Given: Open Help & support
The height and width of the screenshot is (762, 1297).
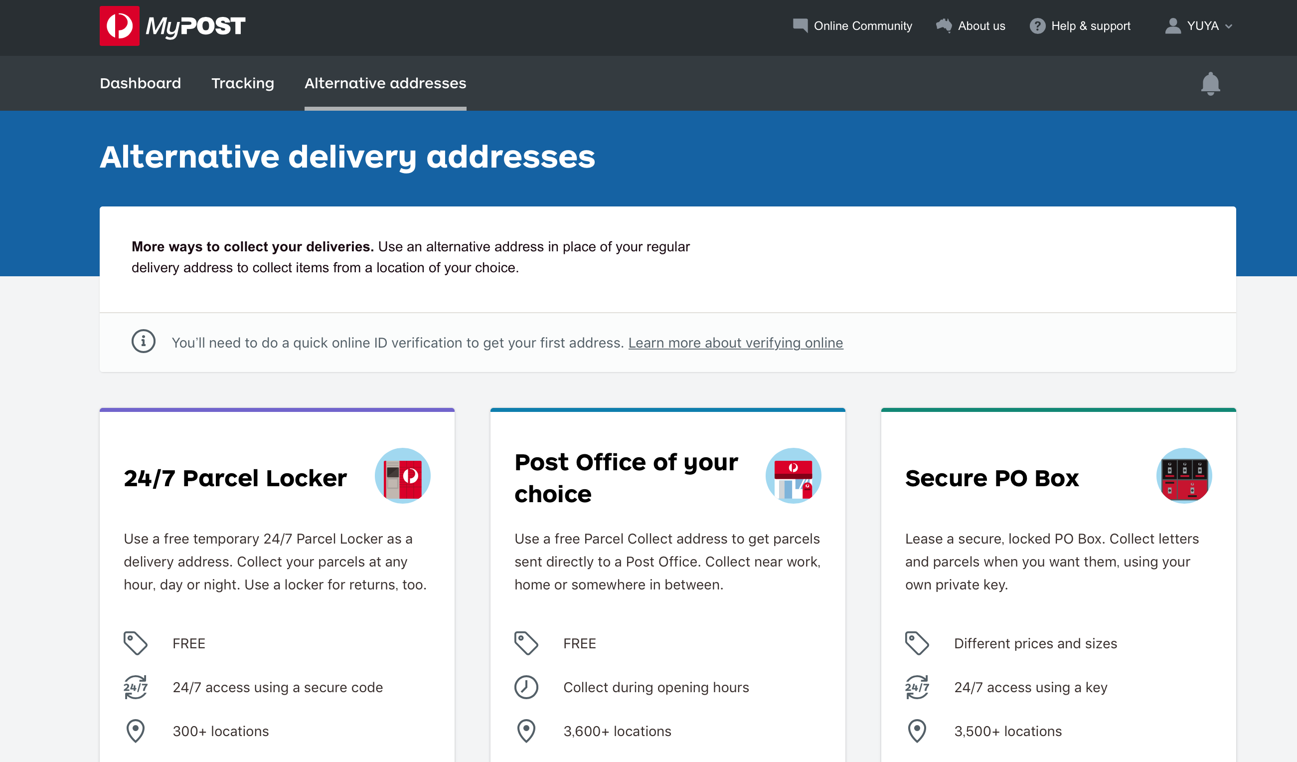Looking at the screenshot, I should 1091,26.
